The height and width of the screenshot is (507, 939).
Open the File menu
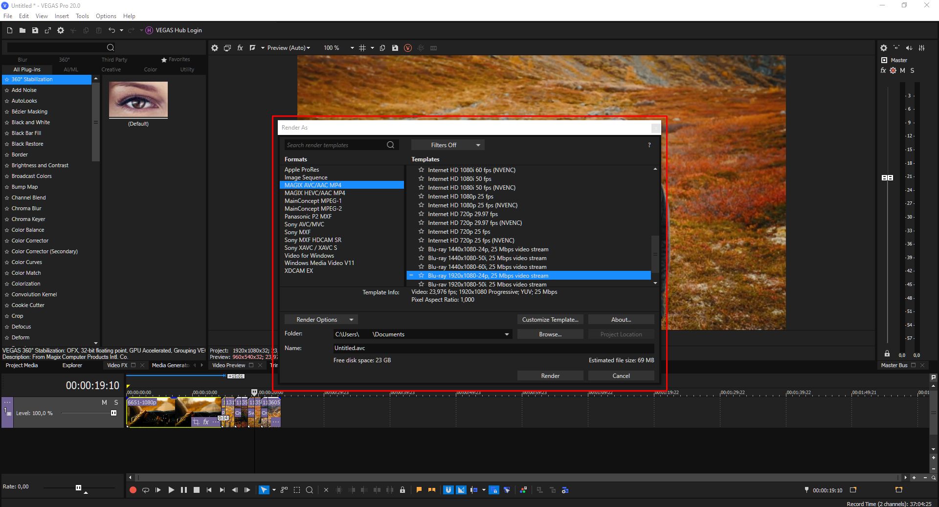[8, 16]
